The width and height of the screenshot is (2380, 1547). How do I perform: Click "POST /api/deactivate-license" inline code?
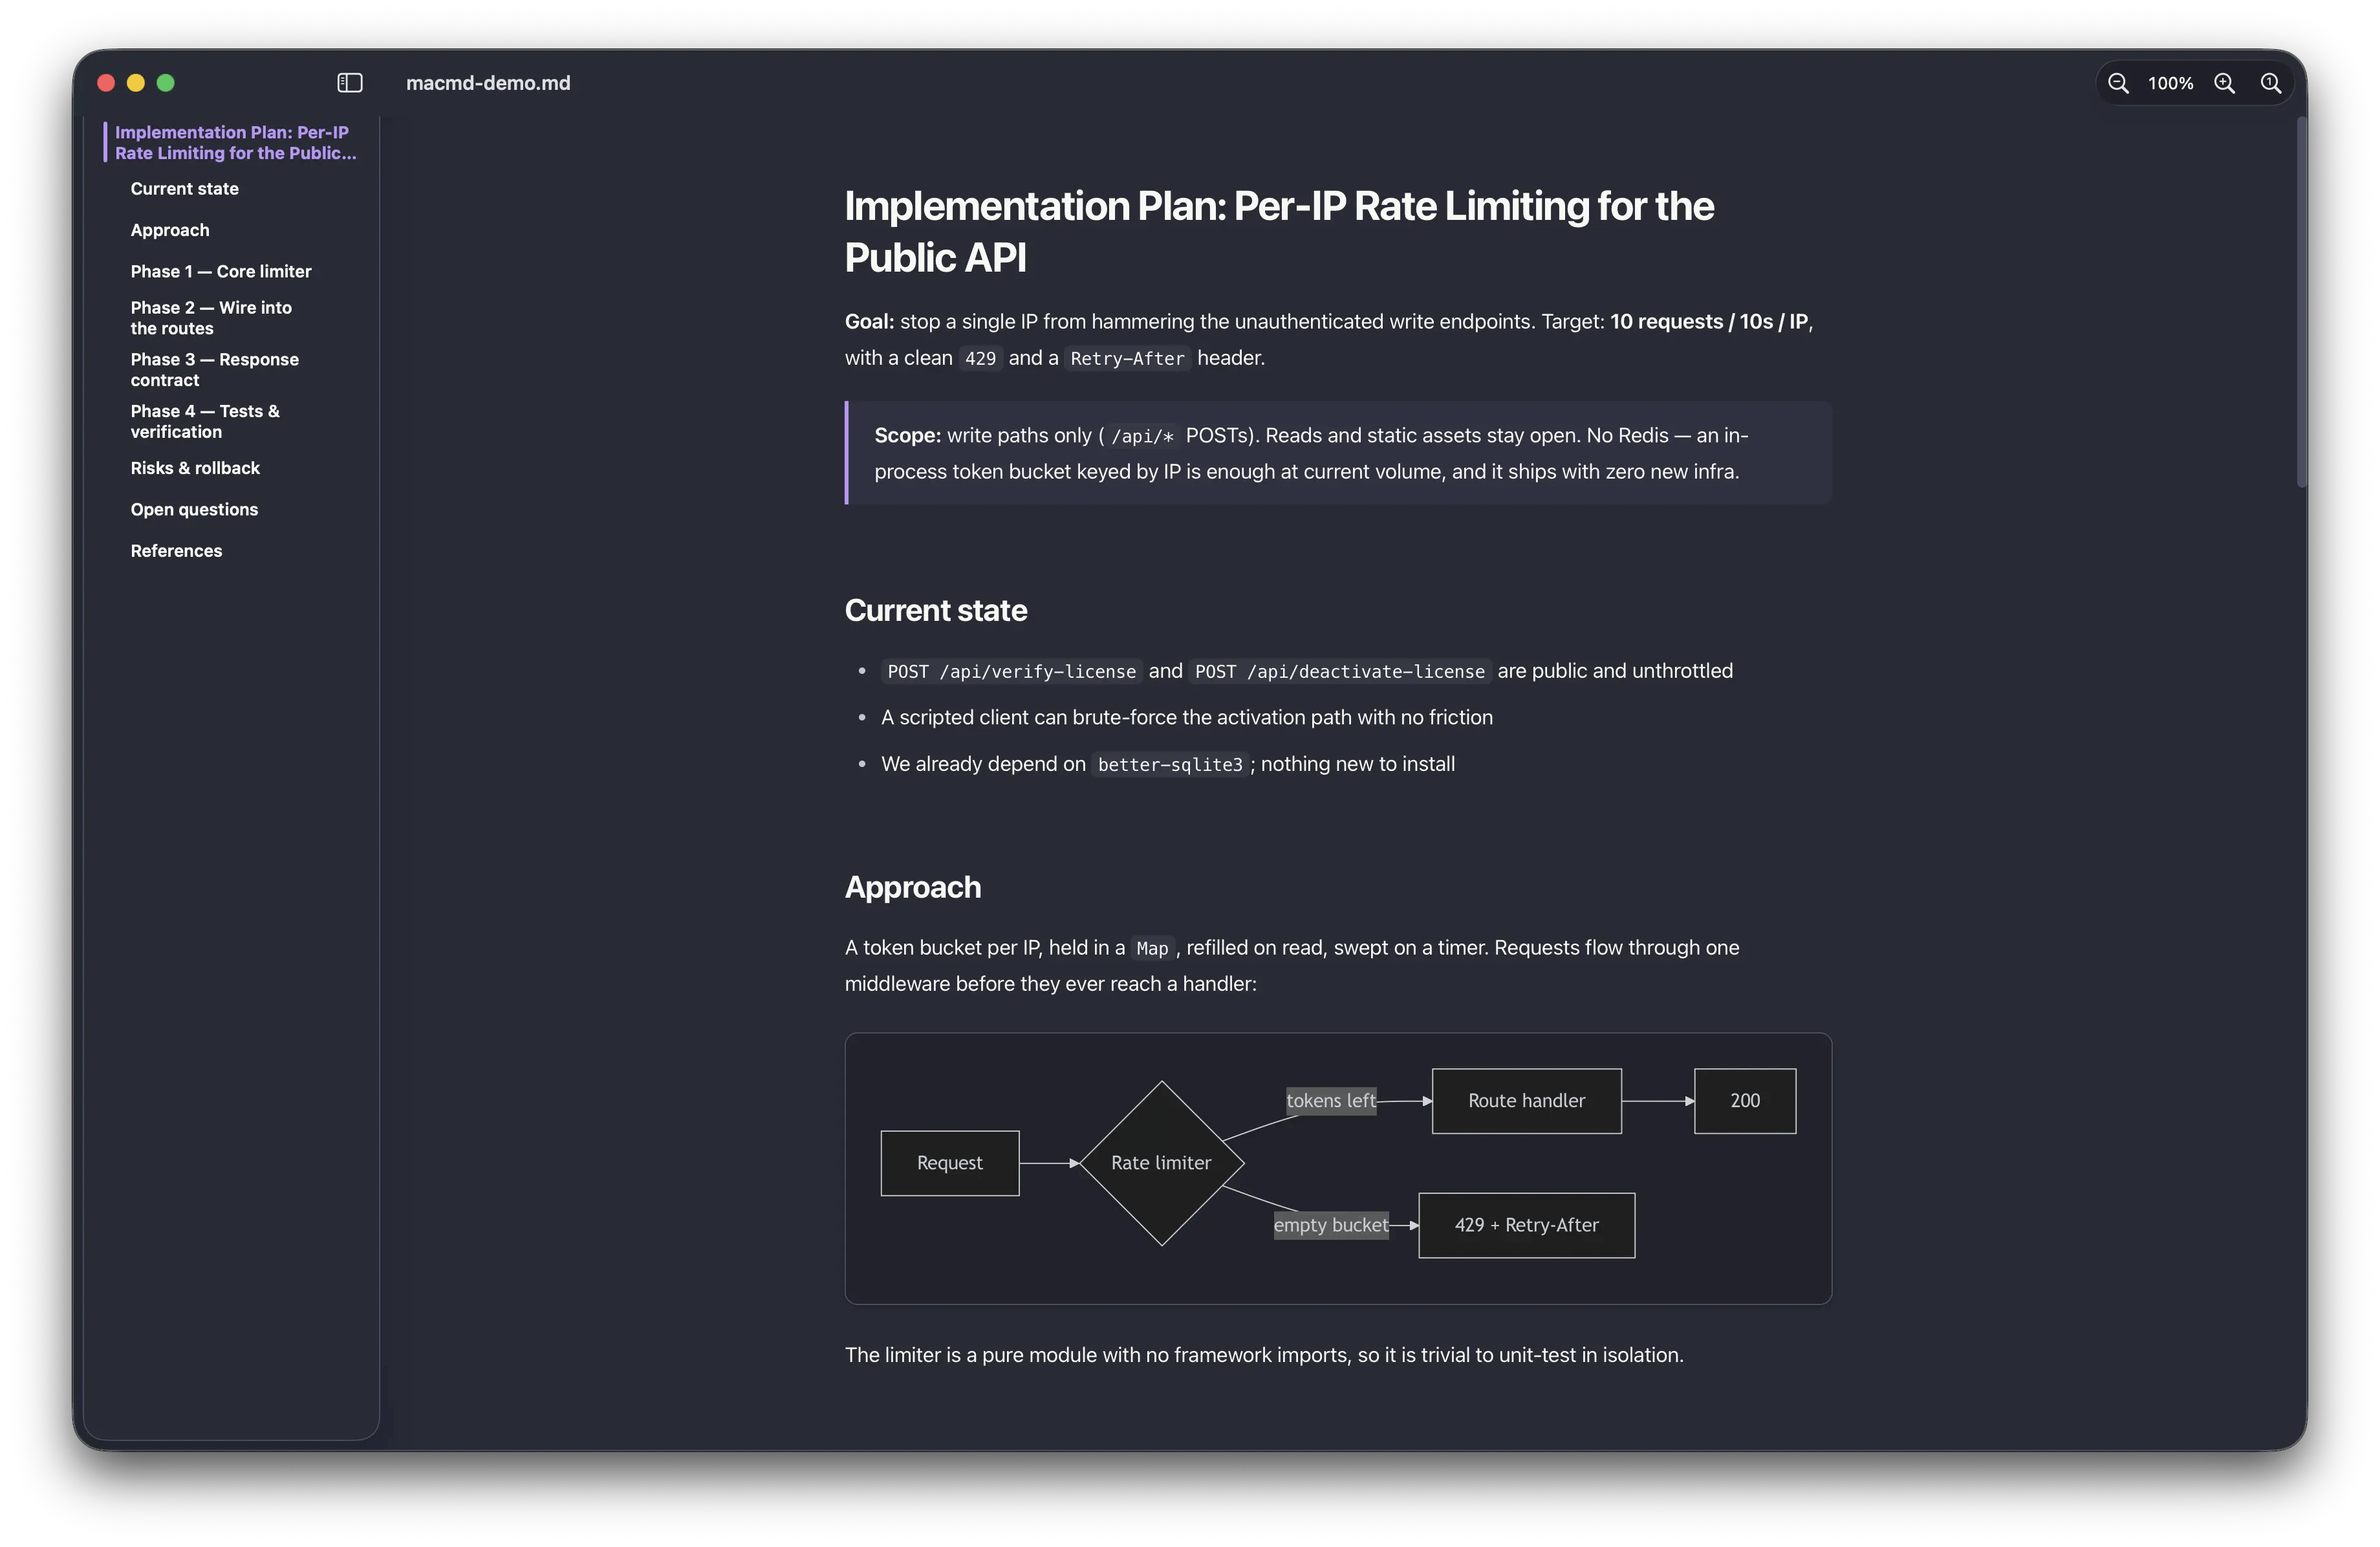click(x=1340, y=671)
